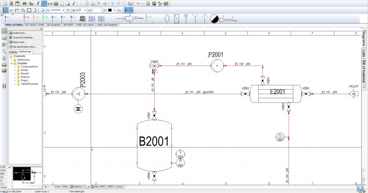Select the TableOfContents folder
The height and width of the screenshot is (193, 368).
tap(29, 84)
